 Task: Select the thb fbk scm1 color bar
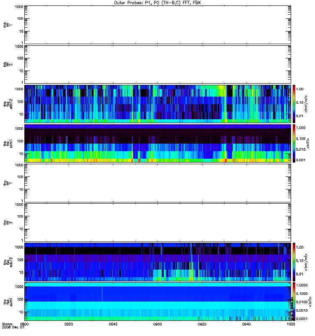pos(294,143)
